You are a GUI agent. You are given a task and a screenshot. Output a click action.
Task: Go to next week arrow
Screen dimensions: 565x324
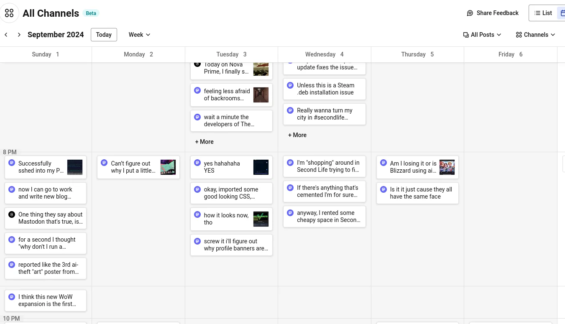(x=19, y=35)
